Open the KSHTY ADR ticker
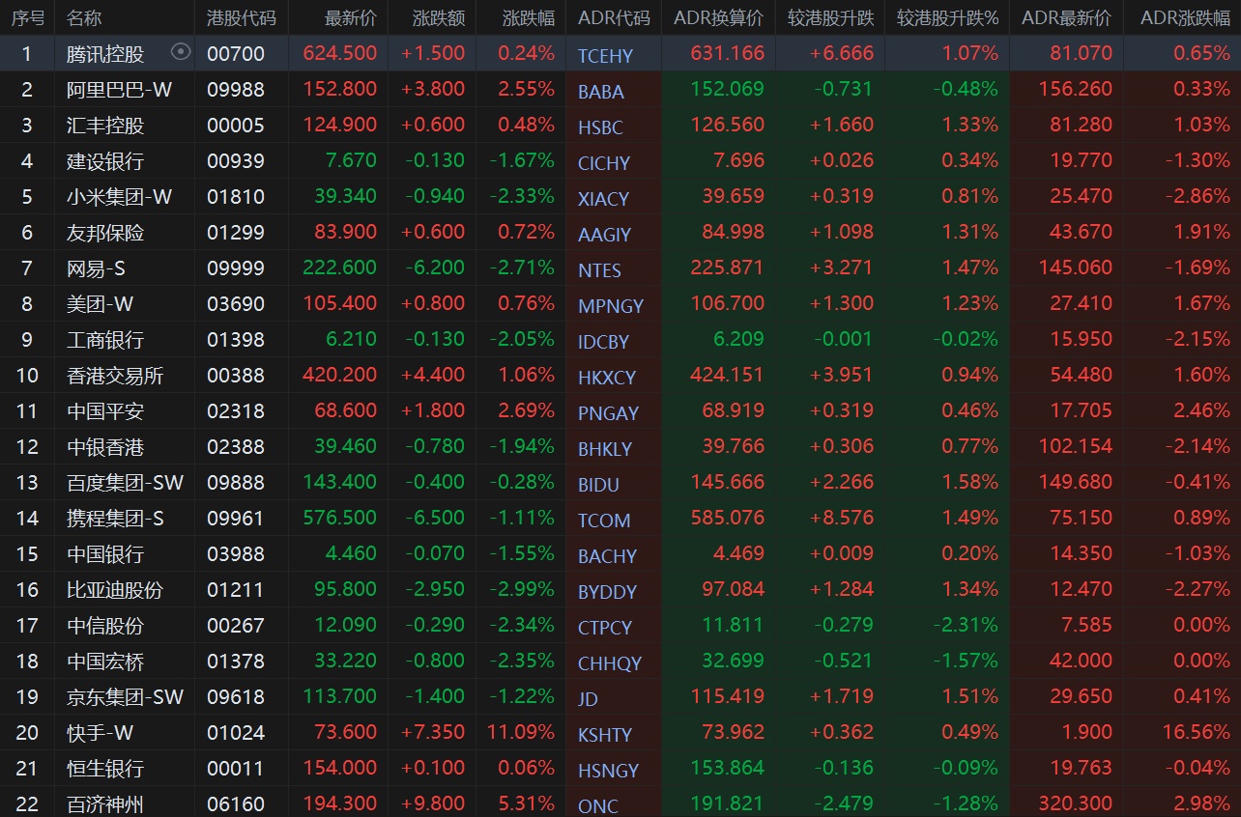The image size is (1241, 817). pyautogui.click(x=605, y=735)
